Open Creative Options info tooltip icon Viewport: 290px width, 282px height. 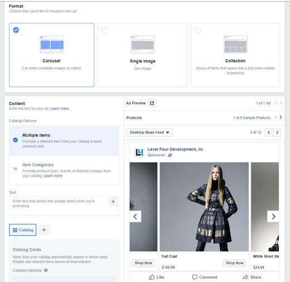46,270
